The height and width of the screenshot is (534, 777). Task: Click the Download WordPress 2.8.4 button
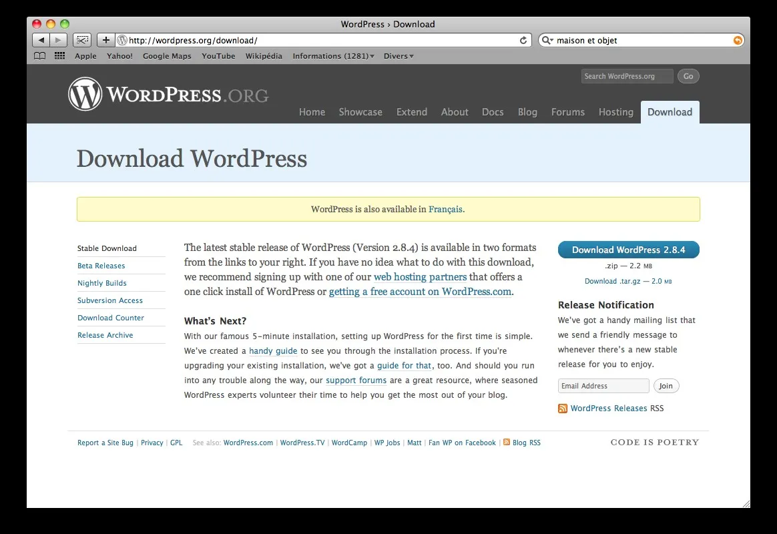(x=628, y=250)
